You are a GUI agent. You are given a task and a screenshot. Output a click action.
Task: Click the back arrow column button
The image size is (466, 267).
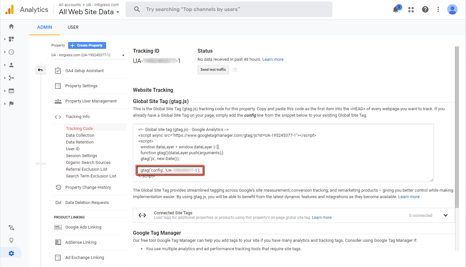click(40, 70)
